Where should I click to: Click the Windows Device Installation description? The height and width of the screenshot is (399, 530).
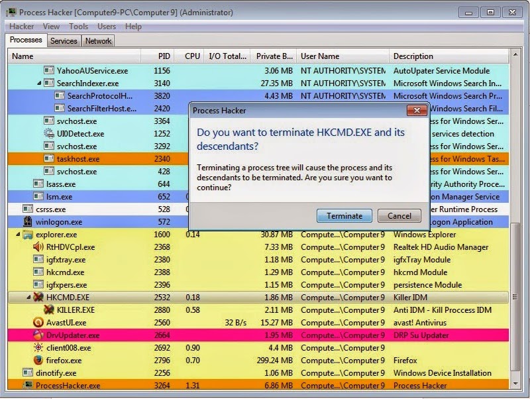point(443,372)
